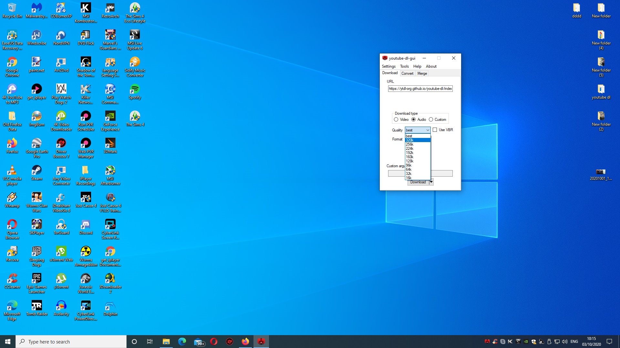Switch to the Convert tab
Screen dimensions: 620x348
[407, 73]
